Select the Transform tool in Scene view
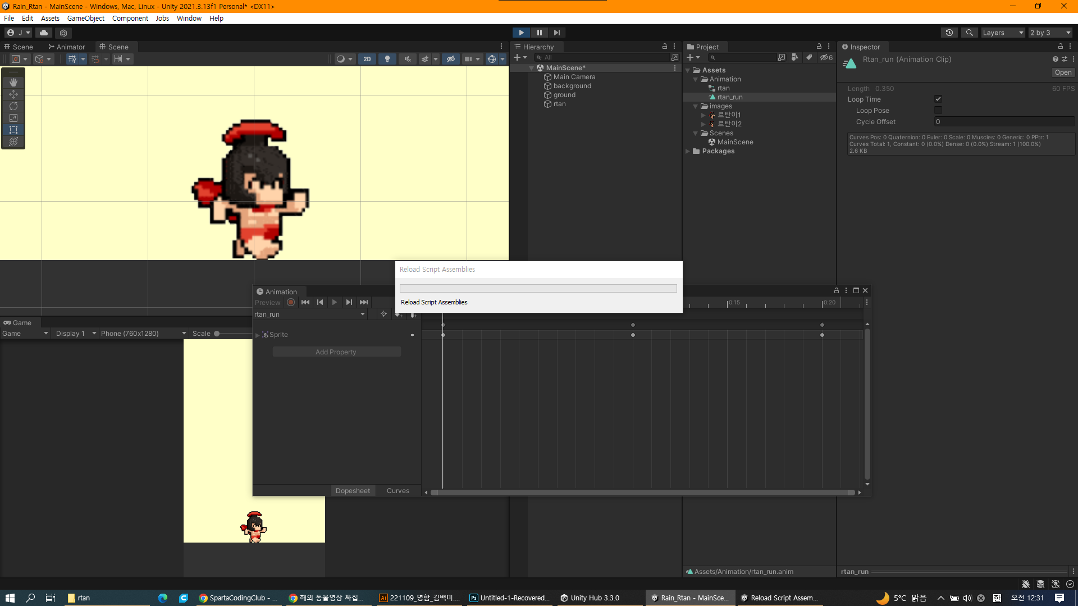Viewport: 1078px width, 606px height. [x=13, y=142]
